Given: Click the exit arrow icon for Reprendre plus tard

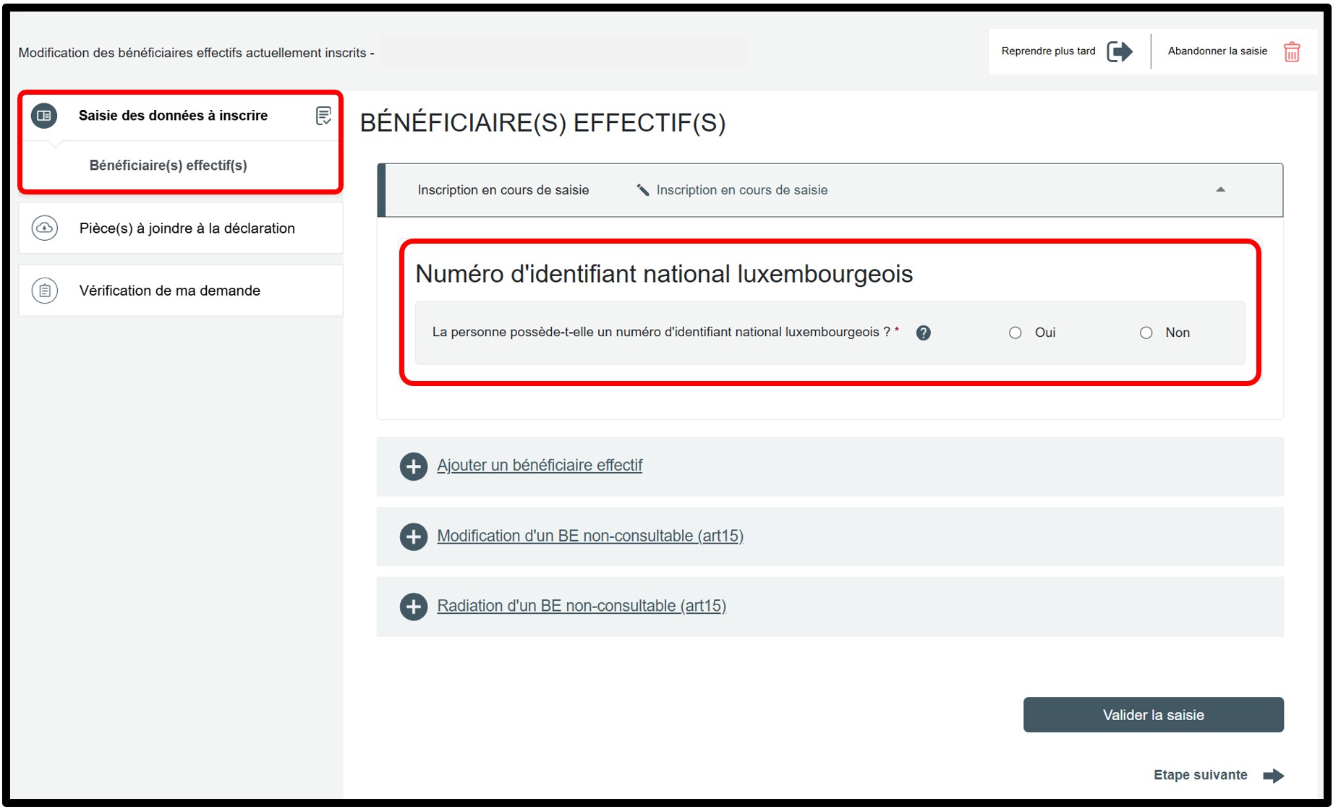Looking at the screenshot, I should point(1119,51).
